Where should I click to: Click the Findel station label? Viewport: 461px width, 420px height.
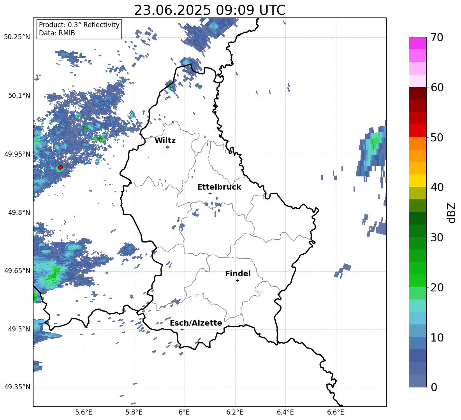(238, 274)
